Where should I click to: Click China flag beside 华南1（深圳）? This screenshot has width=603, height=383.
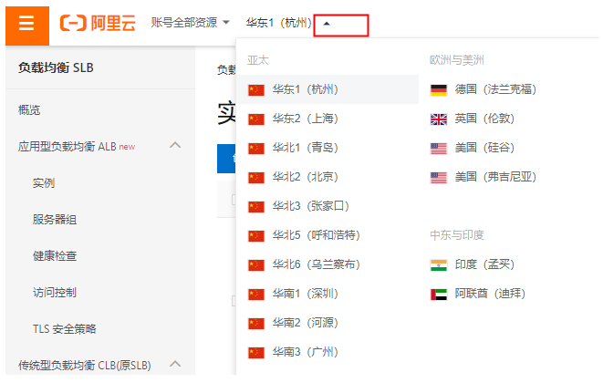click(x=256, y=295)
